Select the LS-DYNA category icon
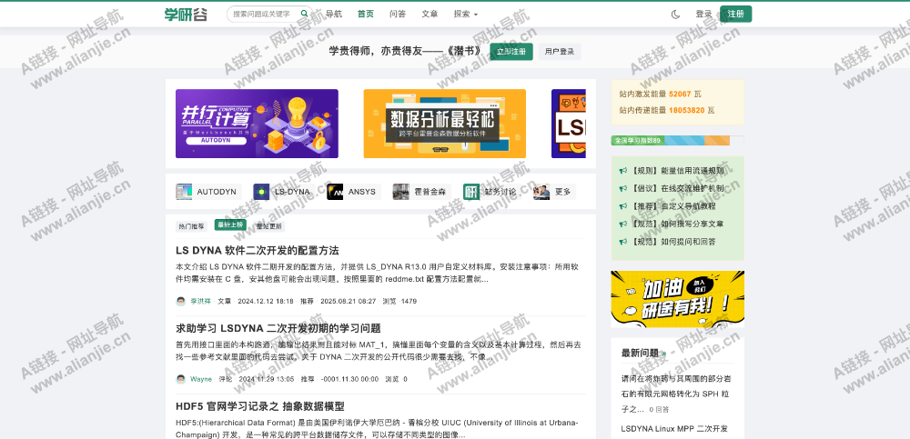 click(261, 192)
